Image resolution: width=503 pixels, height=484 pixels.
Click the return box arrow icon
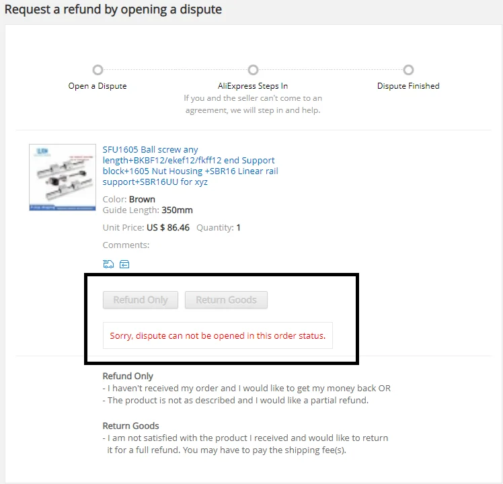click(124, 264)
